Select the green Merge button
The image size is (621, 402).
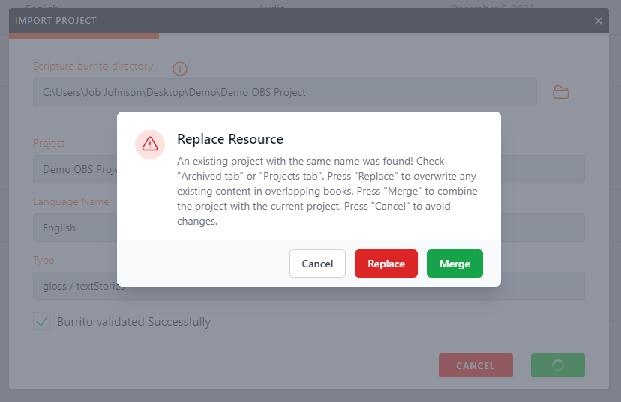point(454,264)
